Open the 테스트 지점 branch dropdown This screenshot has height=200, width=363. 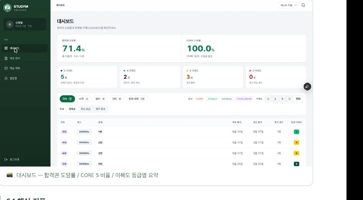coord(288,5)
